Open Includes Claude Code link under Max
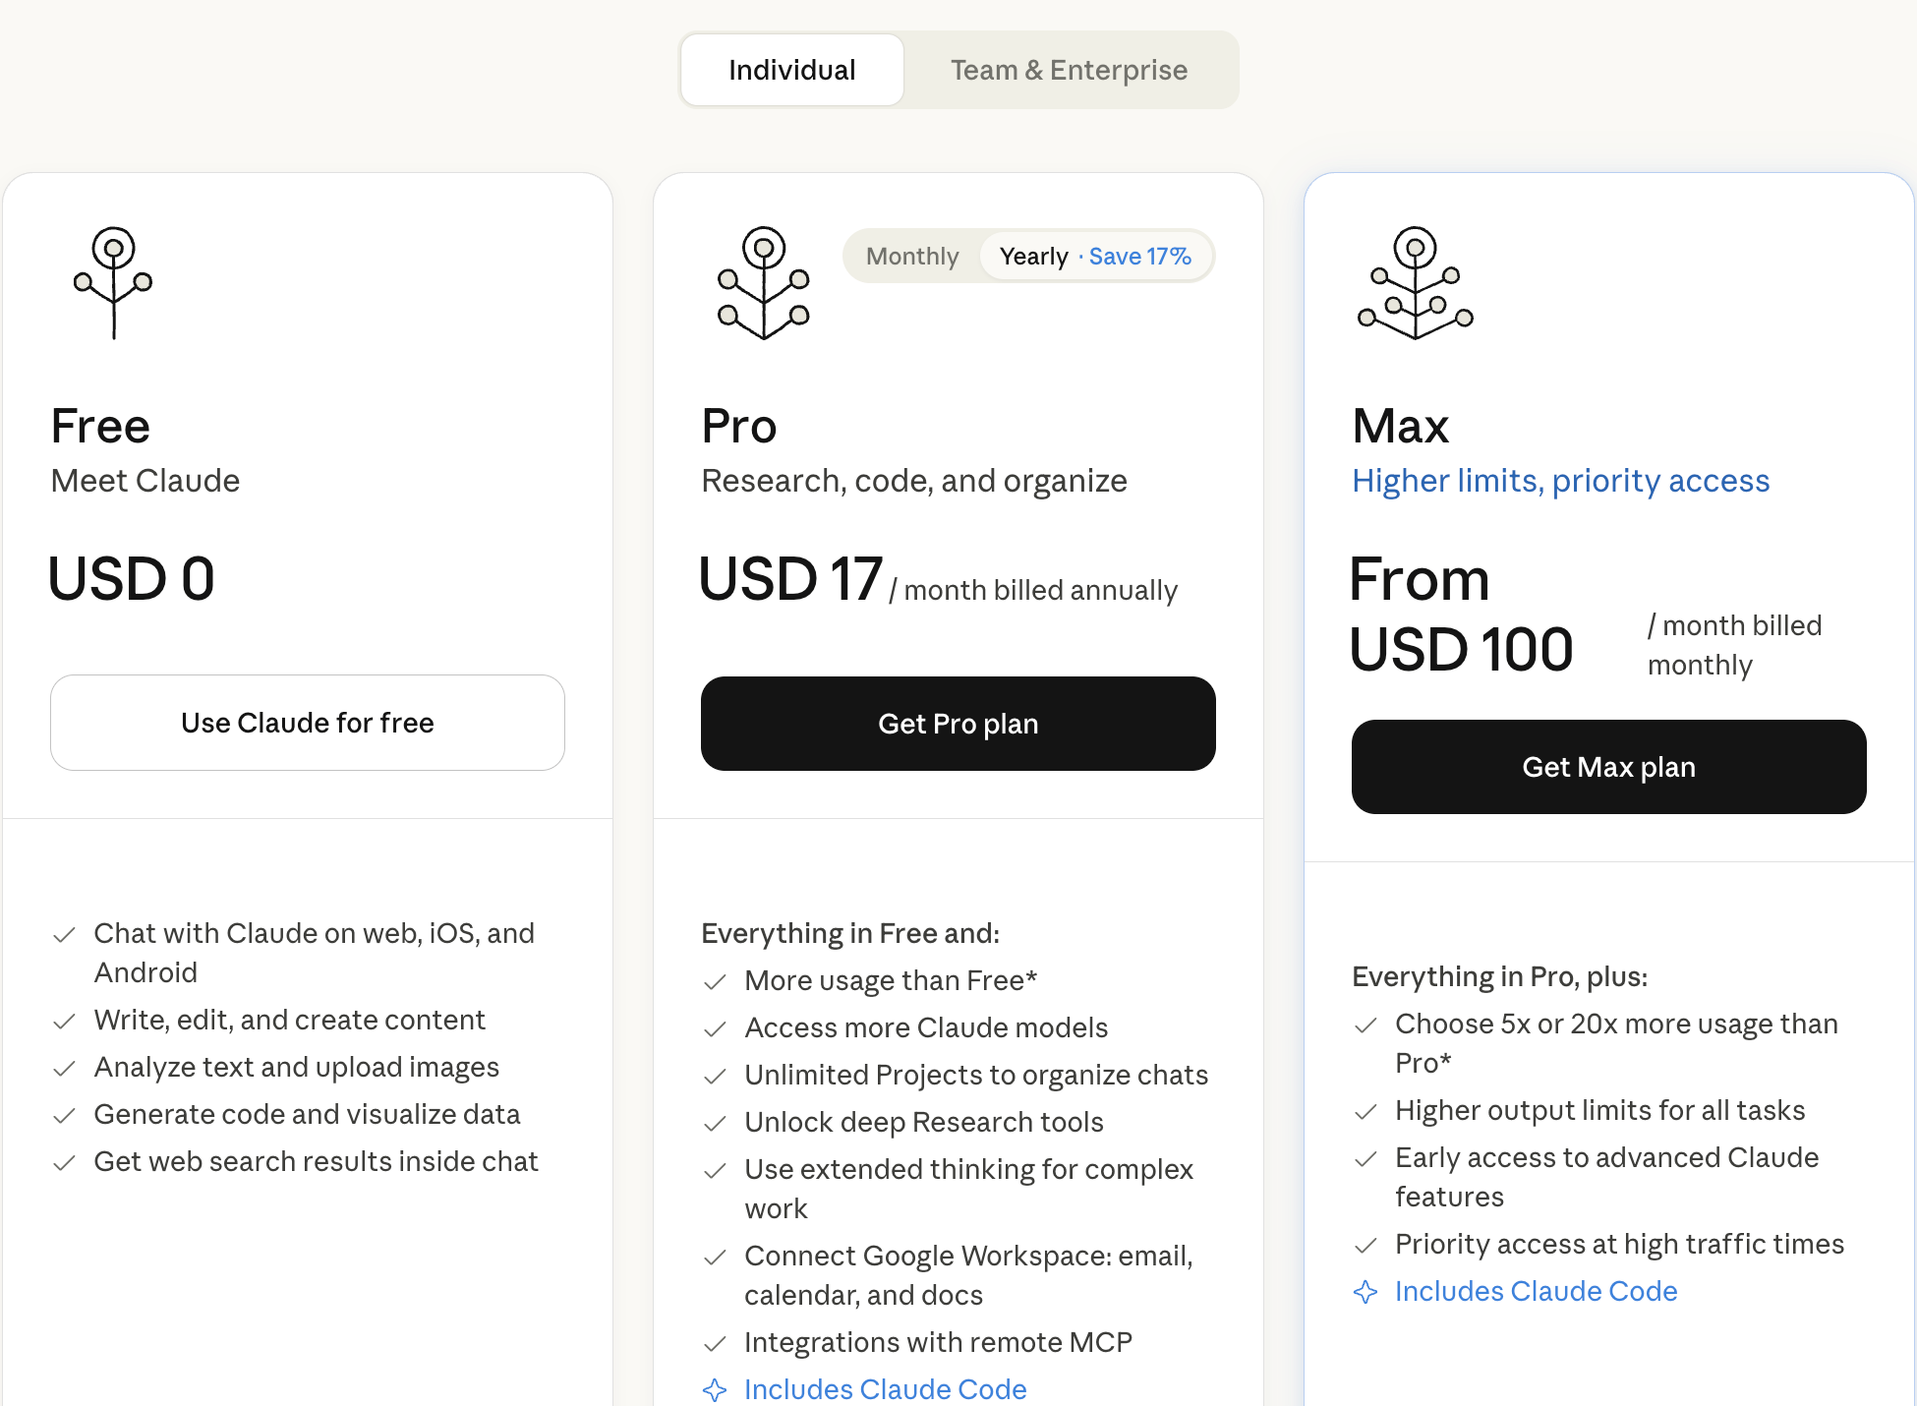The height and width of the screenshot is (1406, 1917). (x=1536, y=1291)
